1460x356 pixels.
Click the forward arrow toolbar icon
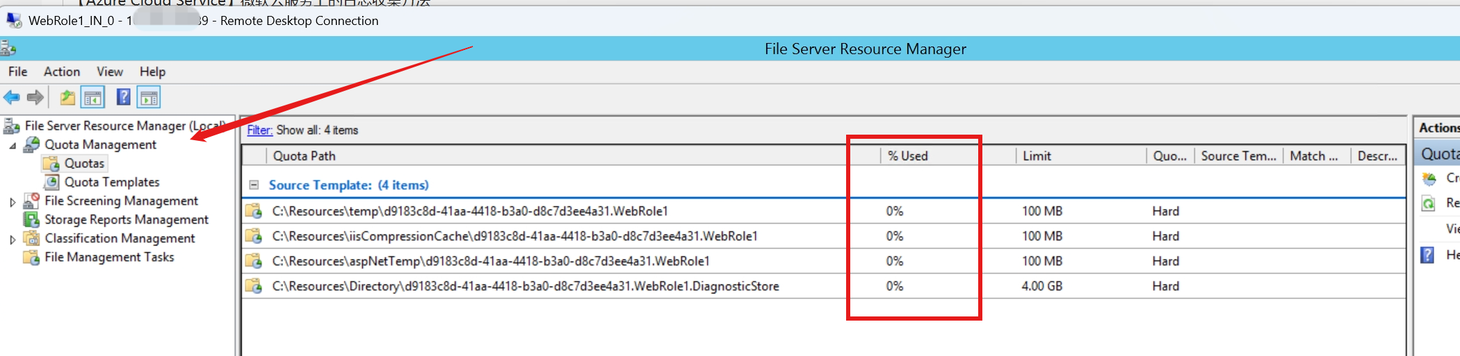(35, 98)
